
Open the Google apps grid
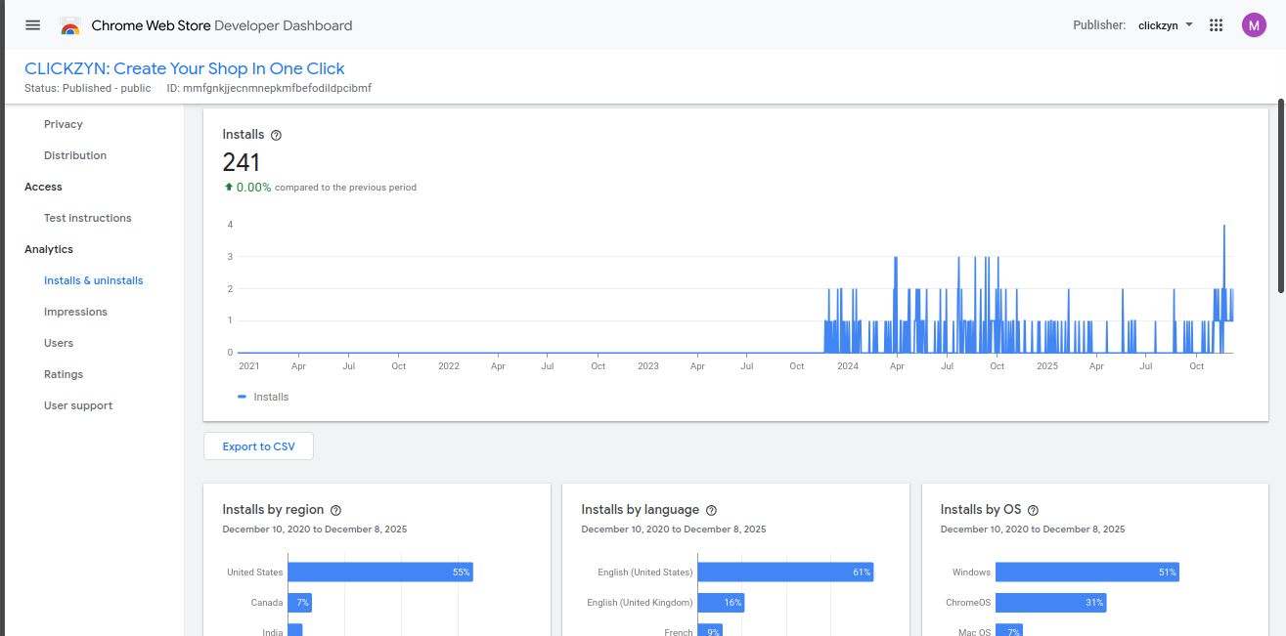tap(1216, 25)
